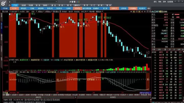Screen dimensions: 184x103
Task: Open 在线客服 online support
Action: click(170, 2)
